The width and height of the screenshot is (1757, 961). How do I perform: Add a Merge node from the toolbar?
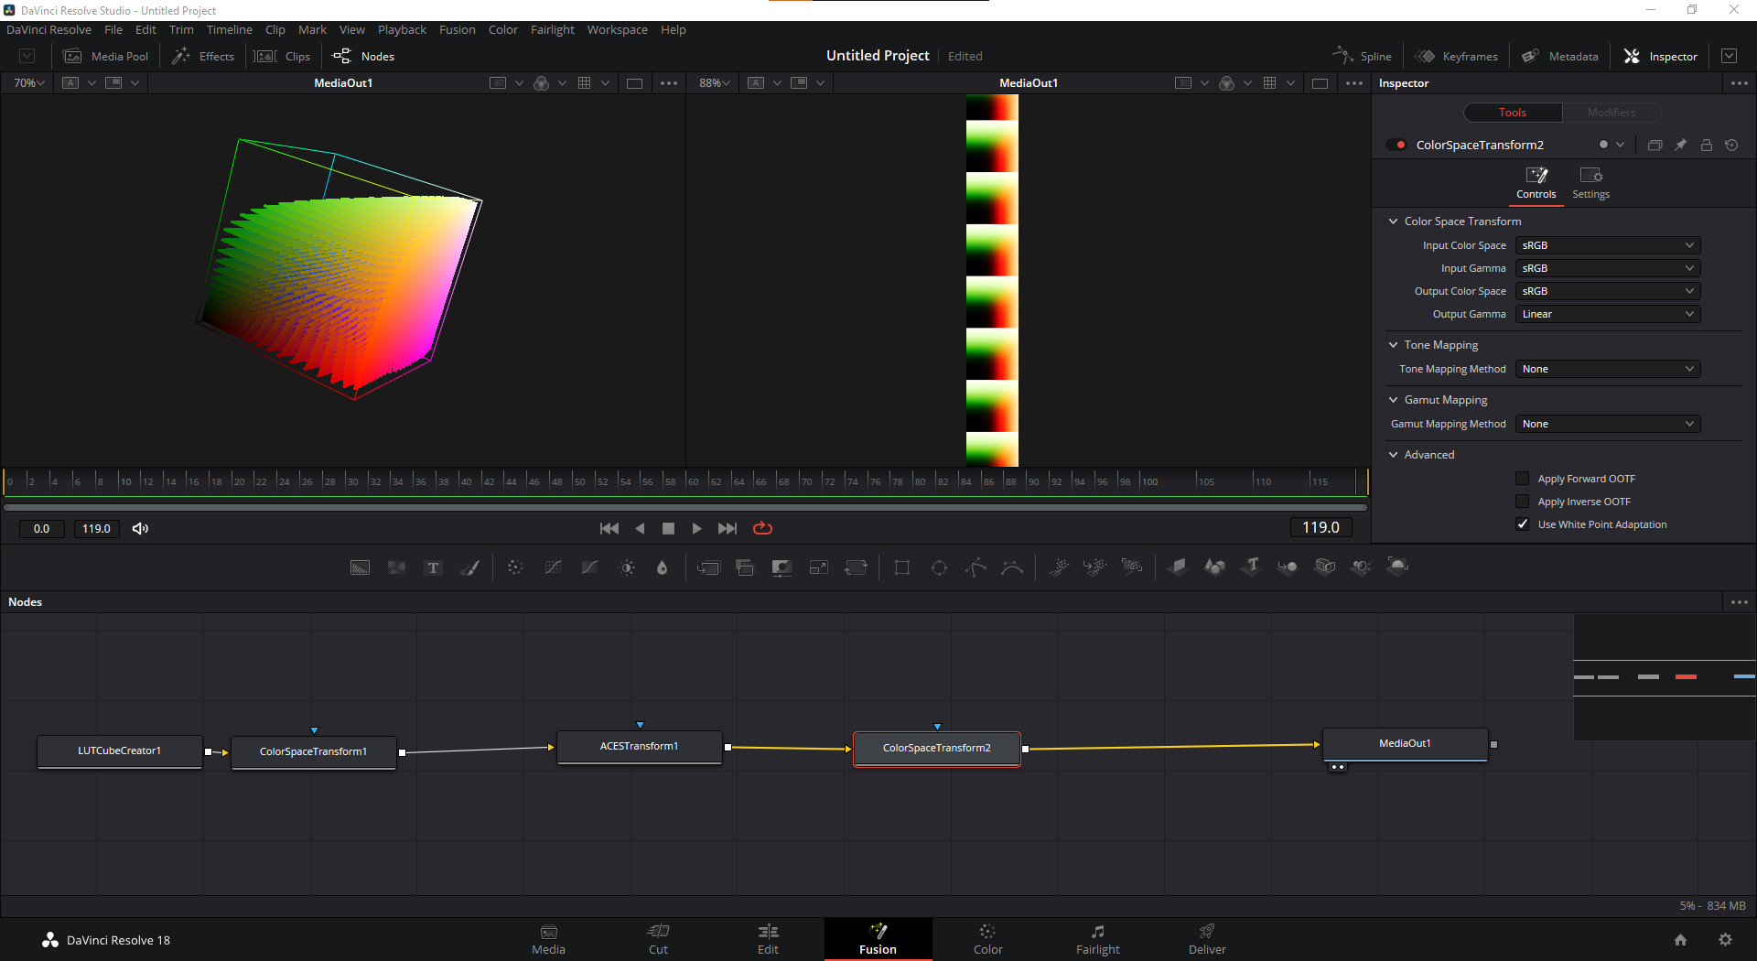click(708, 567)
